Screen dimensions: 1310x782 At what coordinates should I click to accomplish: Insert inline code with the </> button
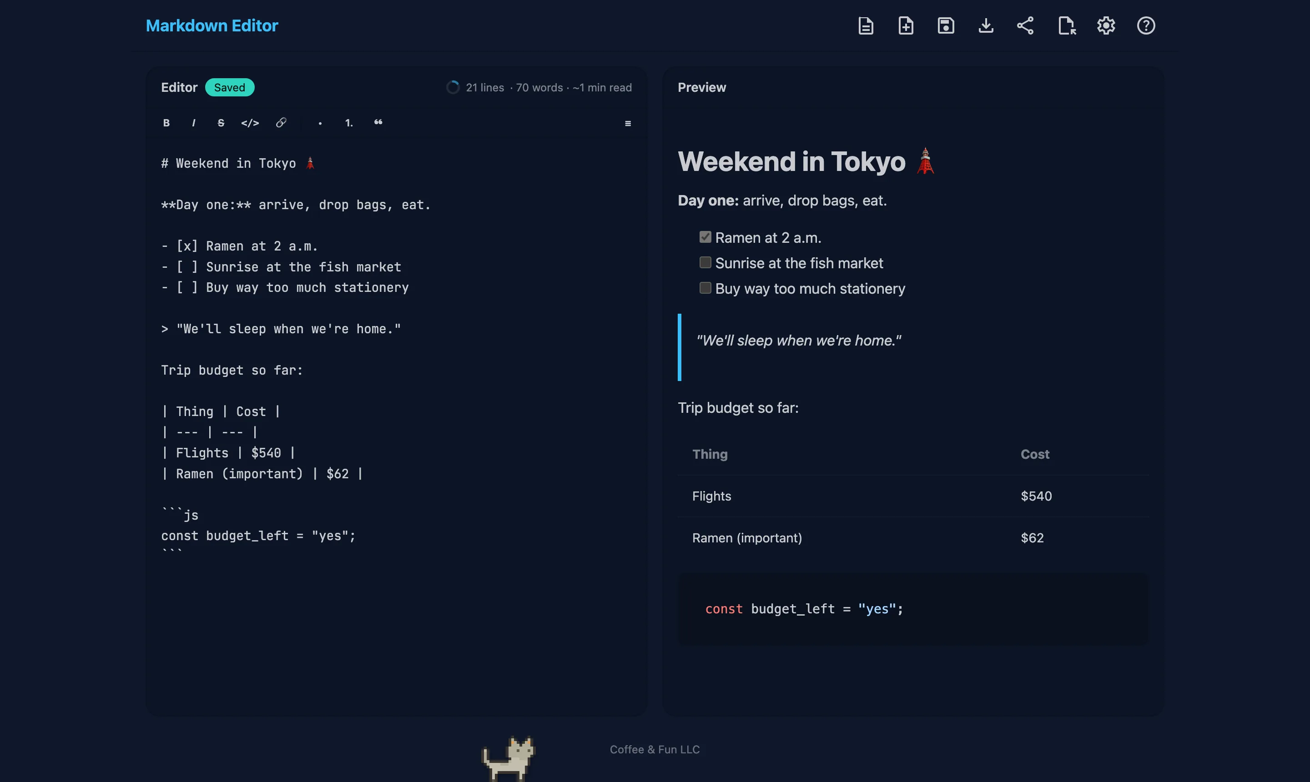tap(250, 123)
